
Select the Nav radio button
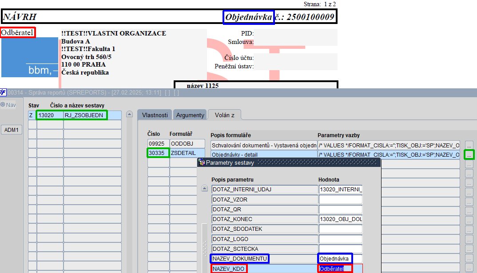click(x=3, y=105)
